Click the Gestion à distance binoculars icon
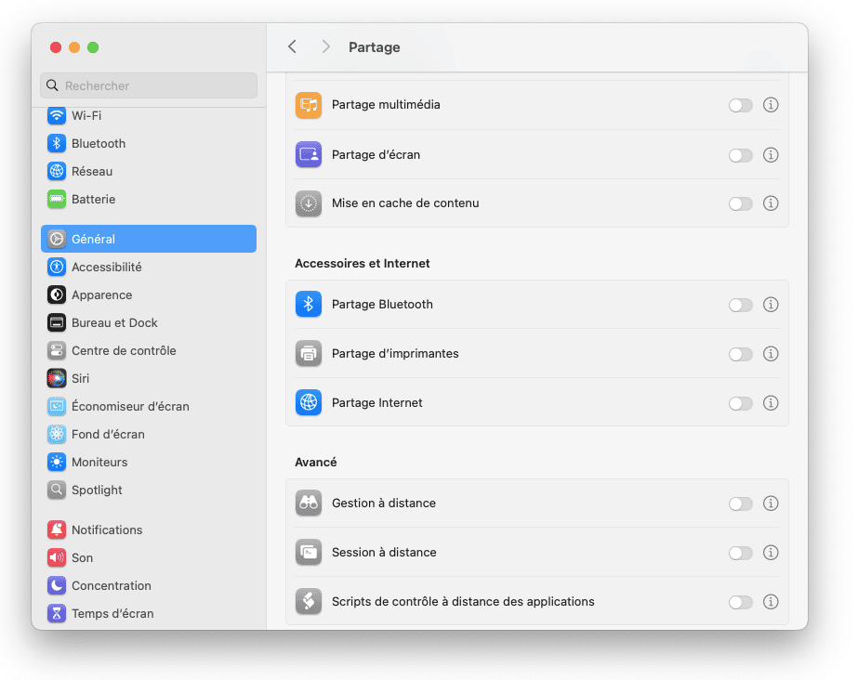Image resolution: width=858 pixels, height=680 pixels. point(308,503)
